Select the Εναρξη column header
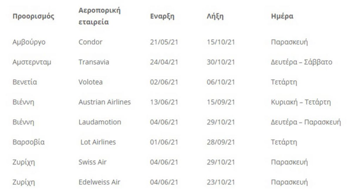The image size is (352, 193). pyautogui.click(x=162, y=16)
